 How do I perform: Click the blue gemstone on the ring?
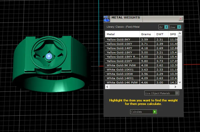pos(49,56)
